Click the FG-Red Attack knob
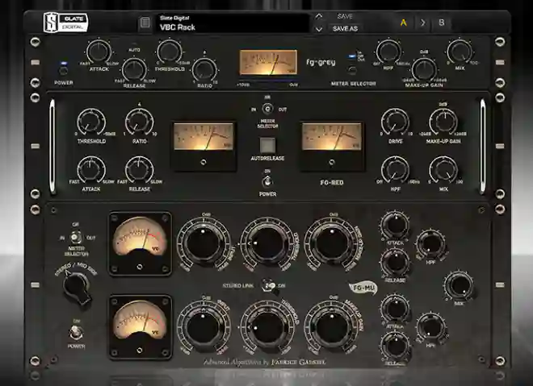Screen dimensions: 533x386 [91, 170]
